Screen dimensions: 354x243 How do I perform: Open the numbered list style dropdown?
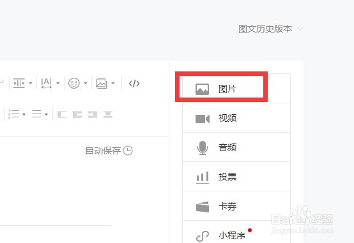pyautogui.click(x=24, y=114)
